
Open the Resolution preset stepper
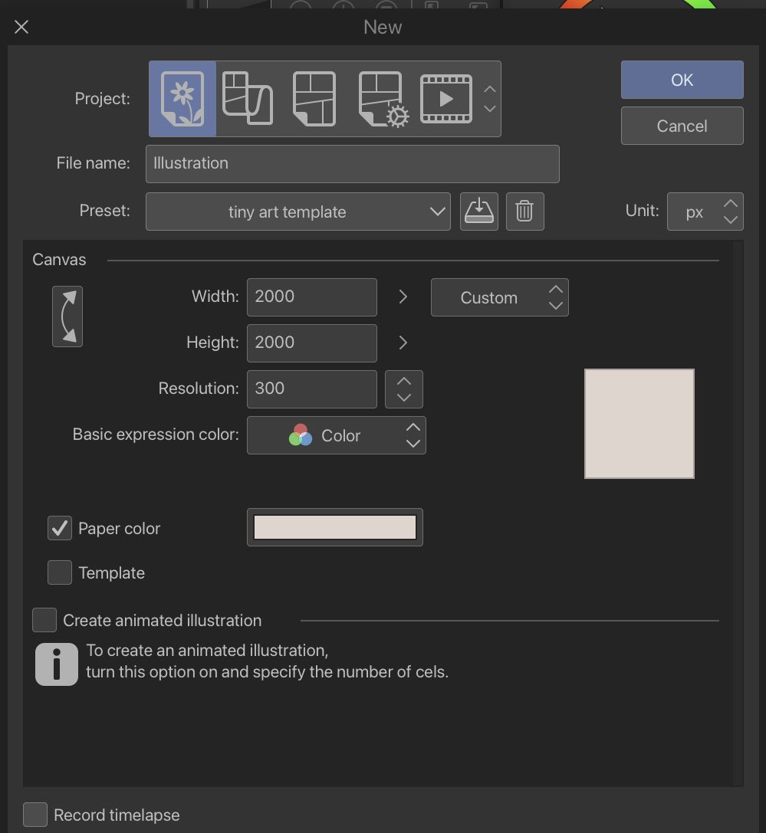pos(404,389)
